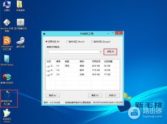Click the 确定 (Y) button
Screen dimensions: 167x124
[95, 95]
